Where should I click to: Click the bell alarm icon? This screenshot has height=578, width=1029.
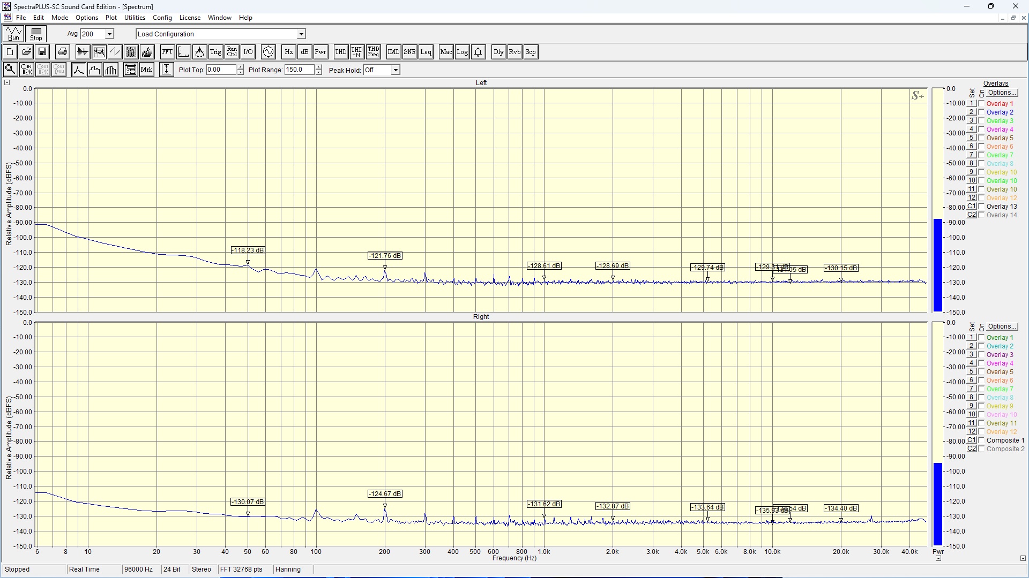click(x=478, y=52)
